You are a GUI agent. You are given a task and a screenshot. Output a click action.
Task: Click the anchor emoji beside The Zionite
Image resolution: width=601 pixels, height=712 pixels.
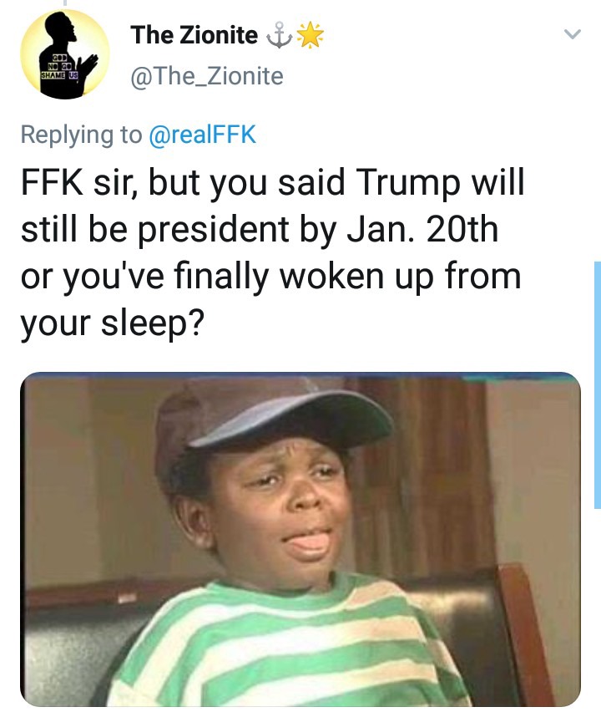(x=279, y=36)
